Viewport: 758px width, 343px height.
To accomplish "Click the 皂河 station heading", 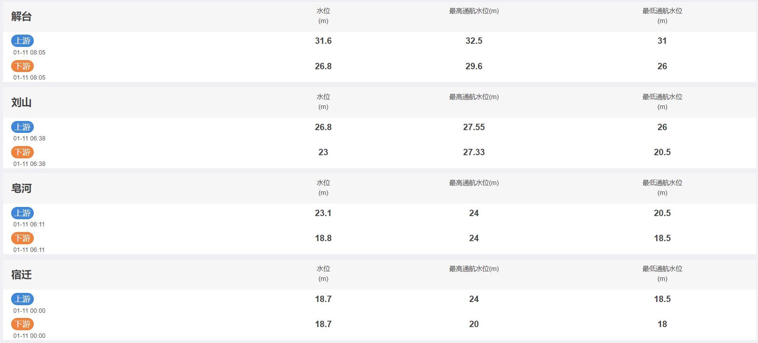I will tap(21, 188).
